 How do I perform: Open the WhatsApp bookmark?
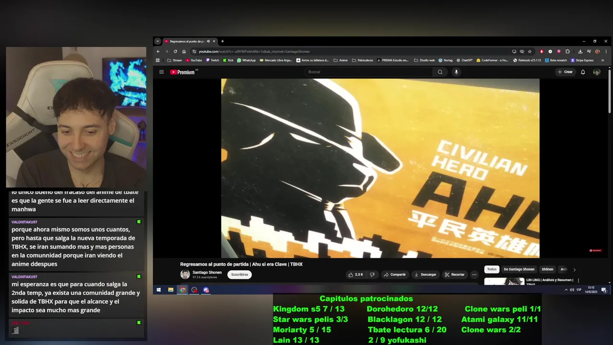247,60
